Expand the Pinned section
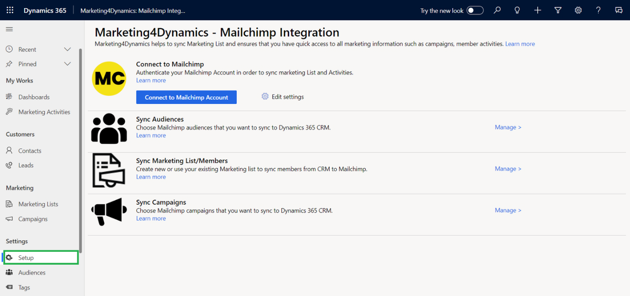Screen dimensions: 630x296 [67, 64]
